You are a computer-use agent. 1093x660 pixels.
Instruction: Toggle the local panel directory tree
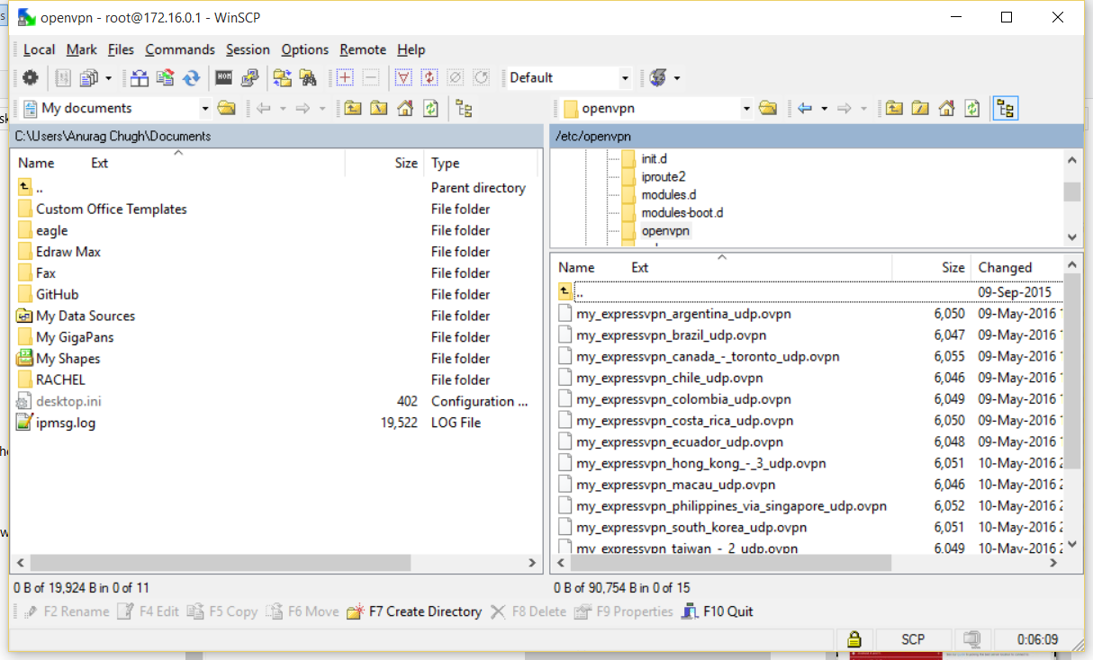(x=465, y=109)
